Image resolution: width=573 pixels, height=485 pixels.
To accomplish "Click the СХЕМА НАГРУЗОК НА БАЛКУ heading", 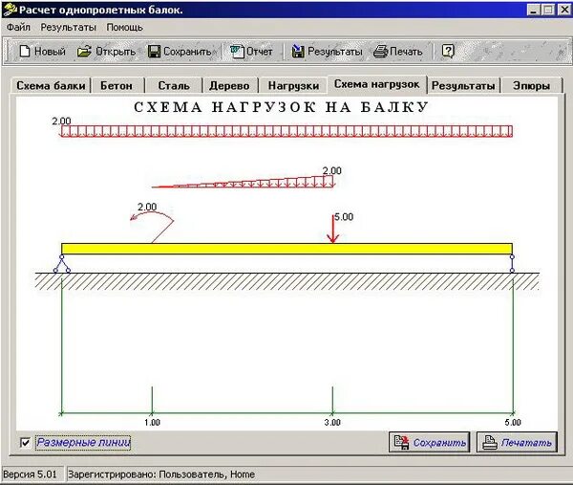I will (x=281, y=107).
